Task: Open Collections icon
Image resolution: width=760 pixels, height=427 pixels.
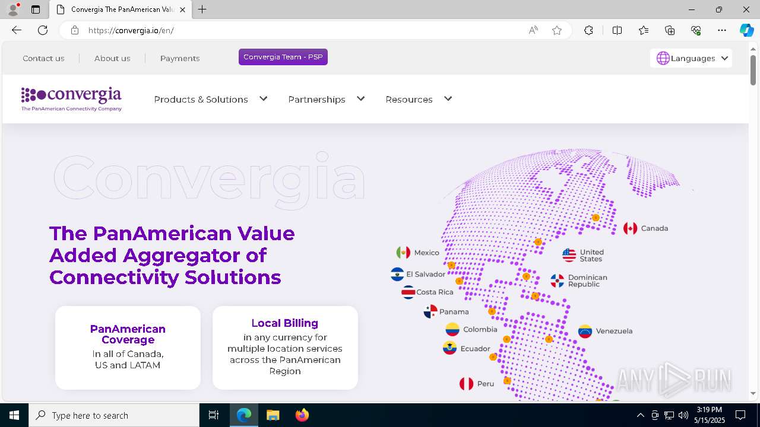Action: pos(670,30)
